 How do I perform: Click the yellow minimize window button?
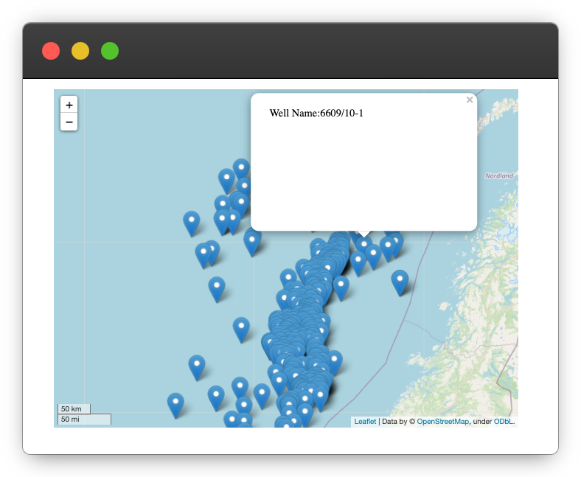click(x=80, y=51)
